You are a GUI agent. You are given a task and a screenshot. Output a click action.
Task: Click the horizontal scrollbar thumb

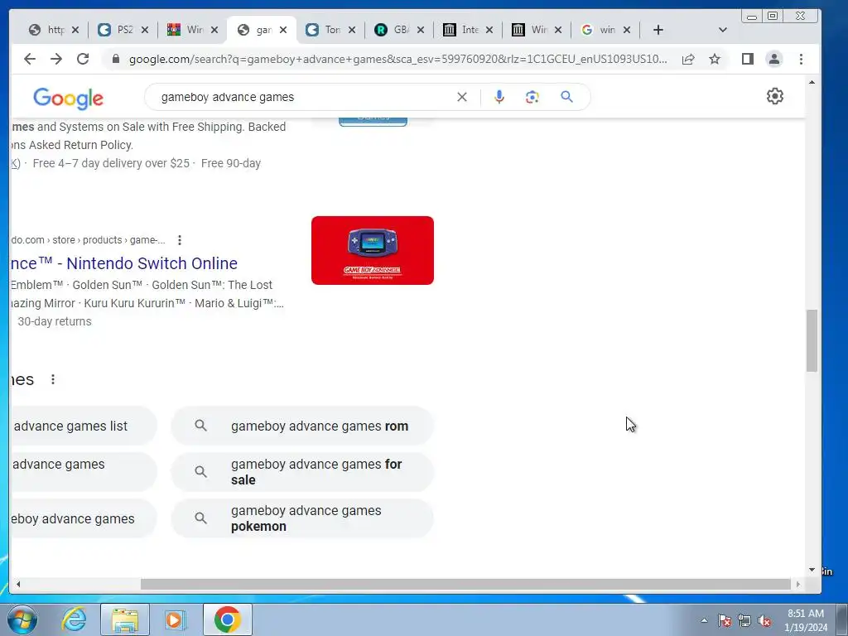tap(465, 584)
